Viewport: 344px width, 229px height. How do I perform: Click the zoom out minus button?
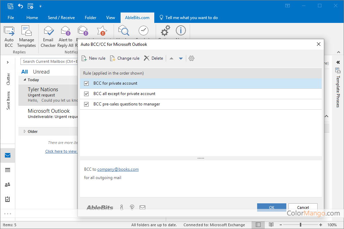click(281, 225)
